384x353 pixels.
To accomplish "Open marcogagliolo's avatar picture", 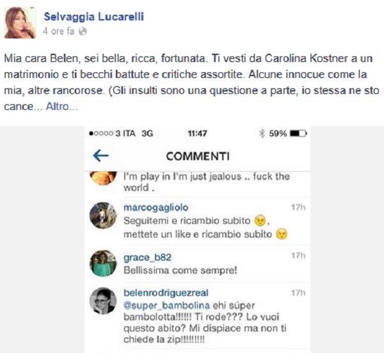I will coord(103,216).
